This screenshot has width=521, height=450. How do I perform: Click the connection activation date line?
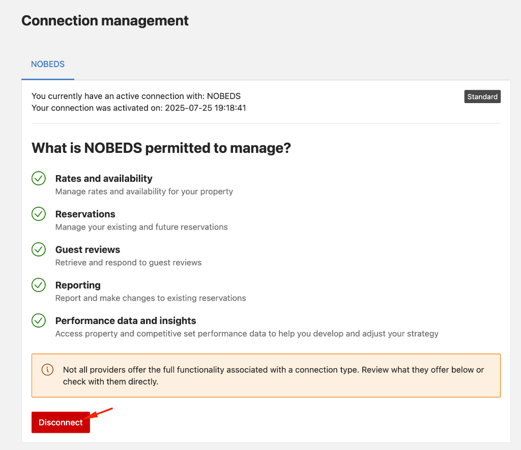coord(138,108)
